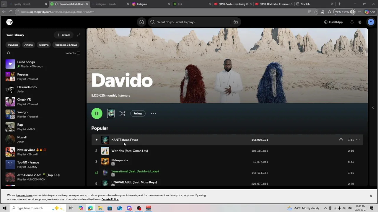
Task: Open browser Chat copilot button
Action: (370, 12)
